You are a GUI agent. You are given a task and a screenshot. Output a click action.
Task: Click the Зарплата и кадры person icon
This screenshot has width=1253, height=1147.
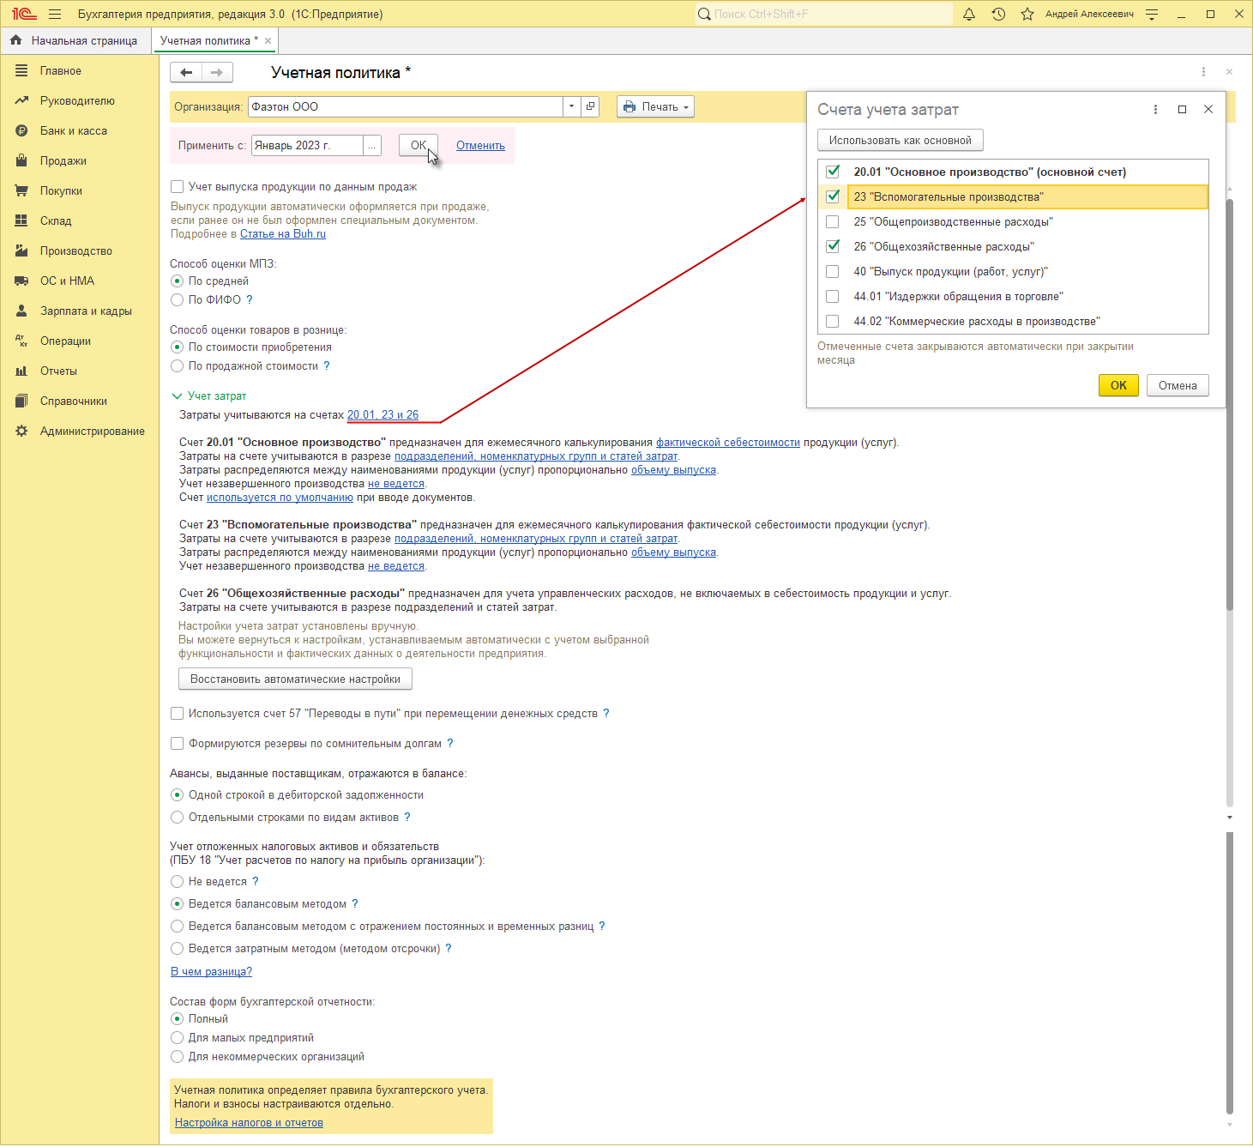[21, 311]
